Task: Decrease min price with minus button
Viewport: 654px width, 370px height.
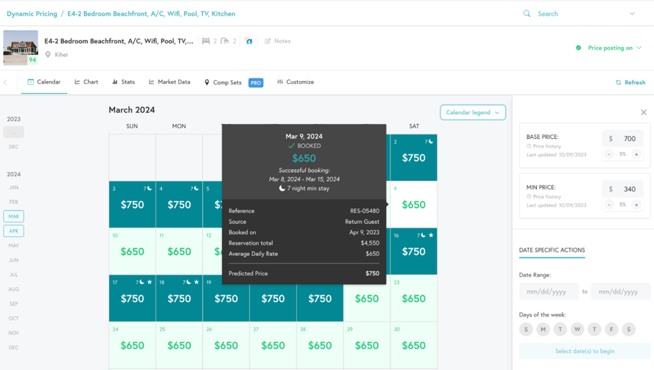Action: (x=609, y=204)
